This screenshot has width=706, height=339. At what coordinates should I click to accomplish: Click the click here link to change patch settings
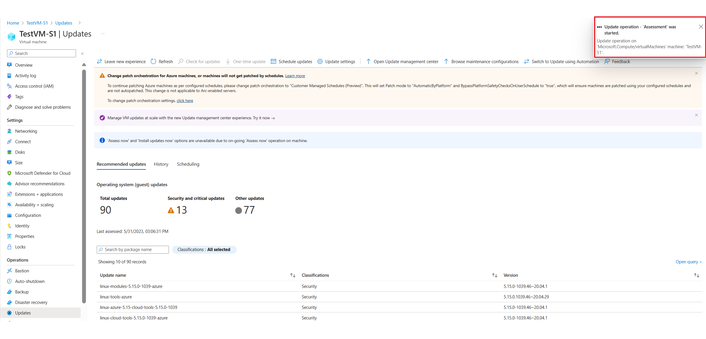point(185,101)
